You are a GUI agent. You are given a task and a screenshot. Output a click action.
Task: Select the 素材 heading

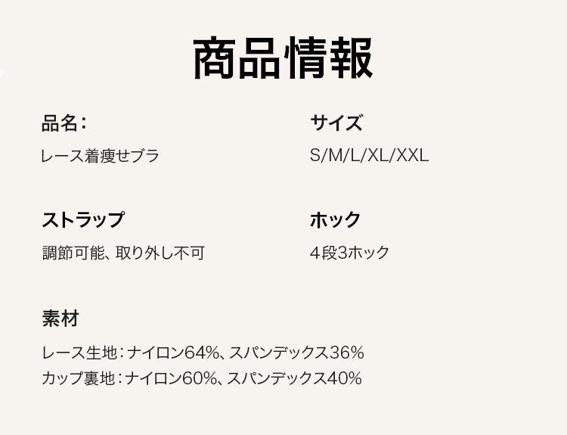(x=60, y=318)
